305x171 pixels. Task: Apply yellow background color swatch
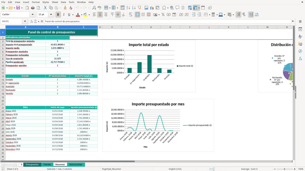tap(85, 15)
